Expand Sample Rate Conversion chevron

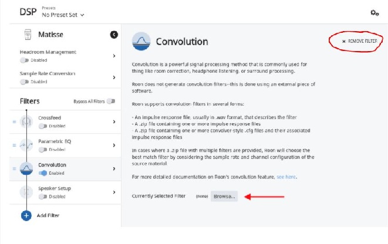click(114, 77)
